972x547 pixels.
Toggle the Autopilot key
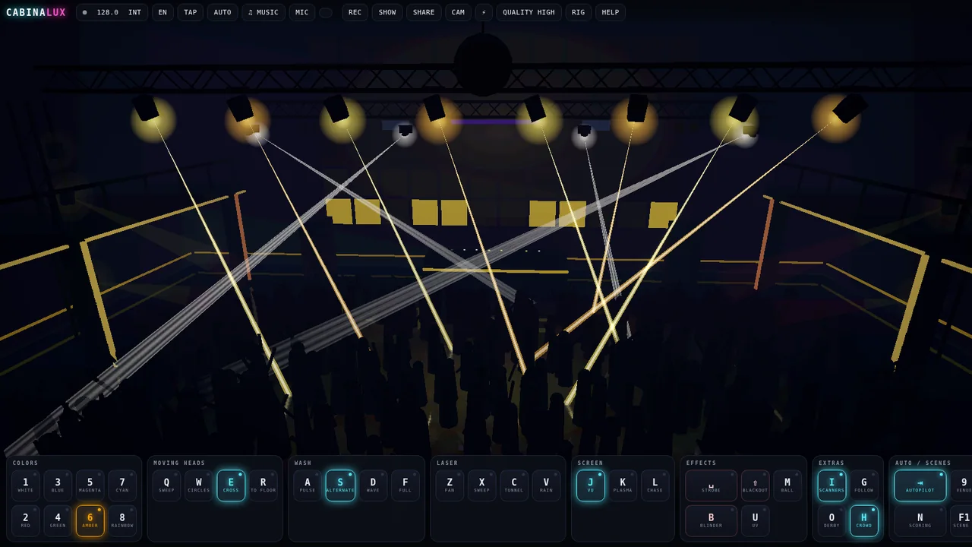click(920, 485)
